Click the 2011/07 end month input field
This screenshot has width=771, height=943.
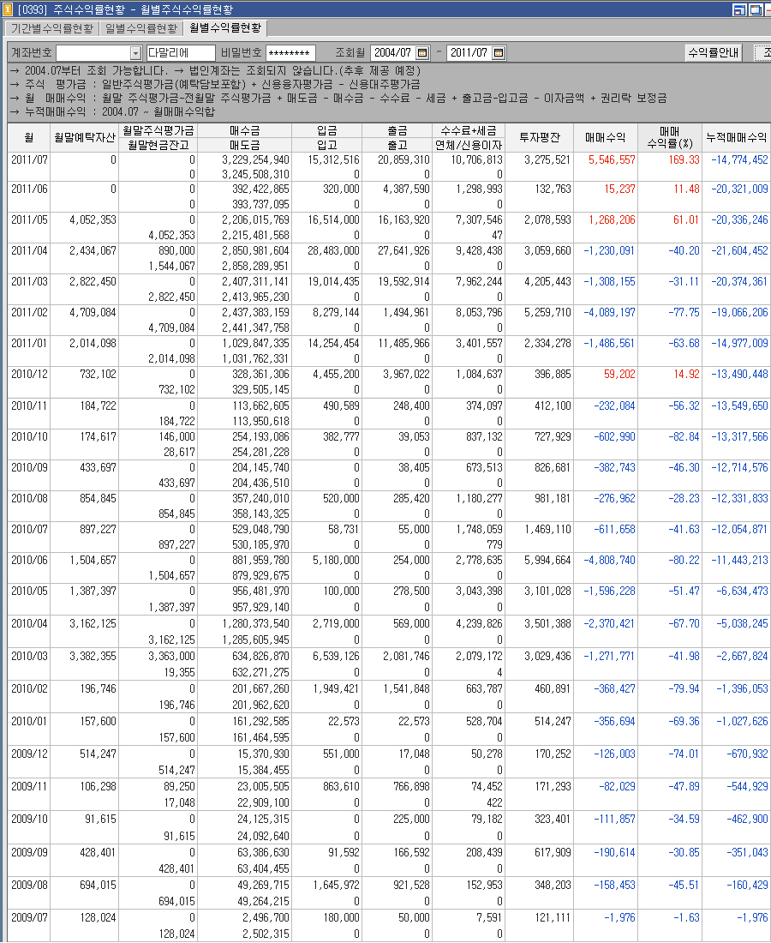(470, 51)
